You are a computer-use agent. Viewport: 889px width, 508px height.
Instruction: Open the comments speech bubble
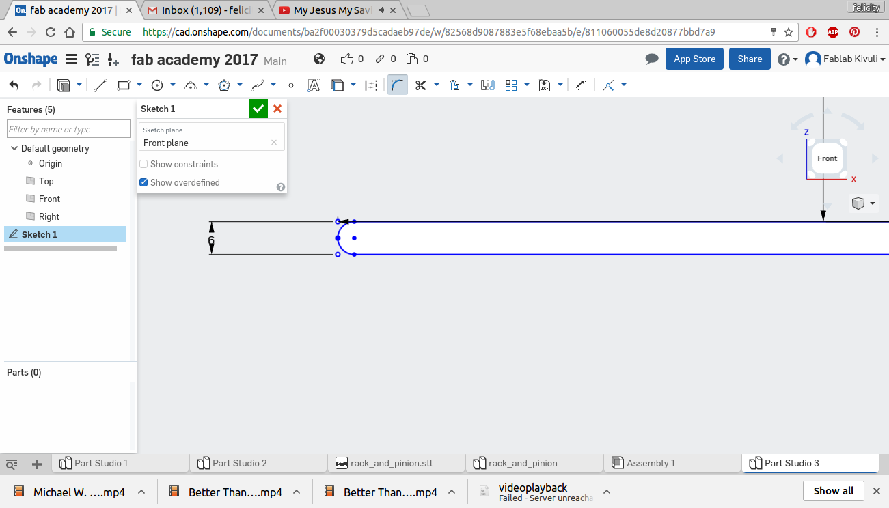click(x=652, y=59)
